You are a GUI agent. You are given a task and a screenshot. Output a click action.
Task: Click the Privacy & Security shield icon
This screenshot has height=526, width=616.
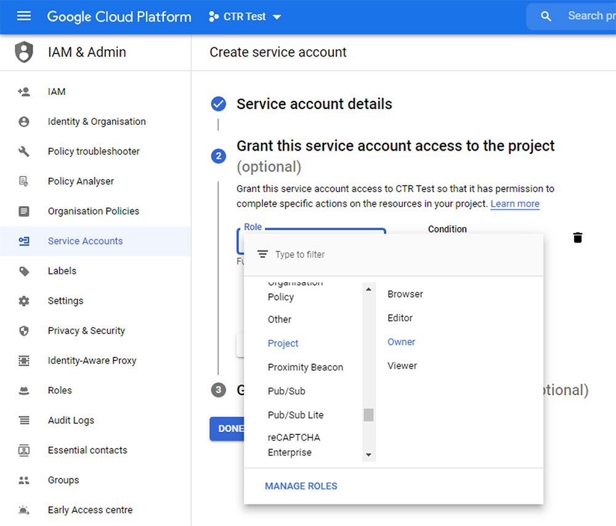24,331
